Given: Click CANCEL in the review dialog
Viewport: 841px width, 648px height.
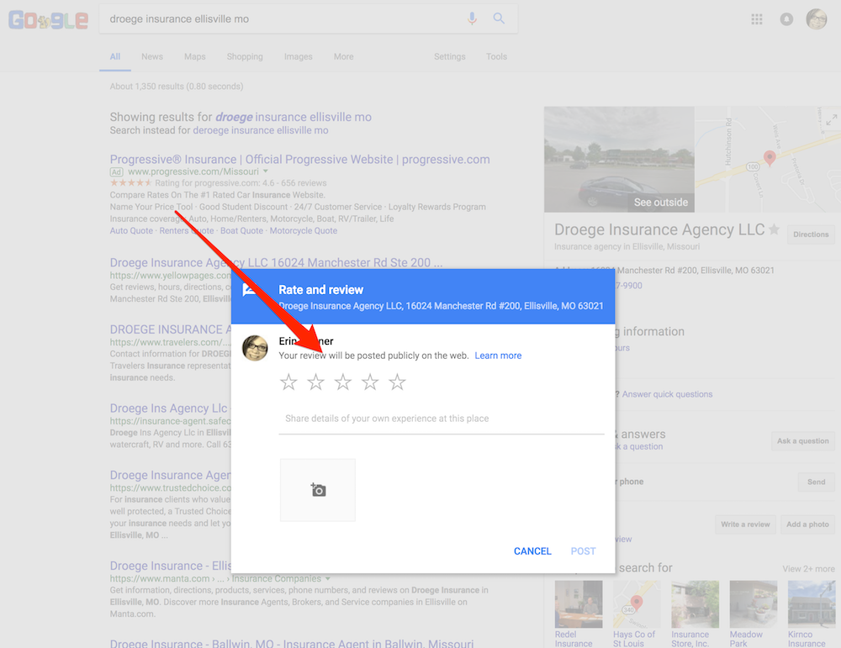Looking at the screenshot, I should [532, 551].
